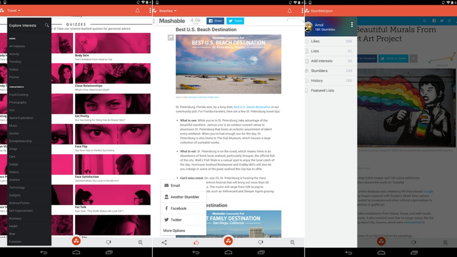457x257 pixels.
Task: Click Mashable Tweet button
Action: (x=235, y=21)
